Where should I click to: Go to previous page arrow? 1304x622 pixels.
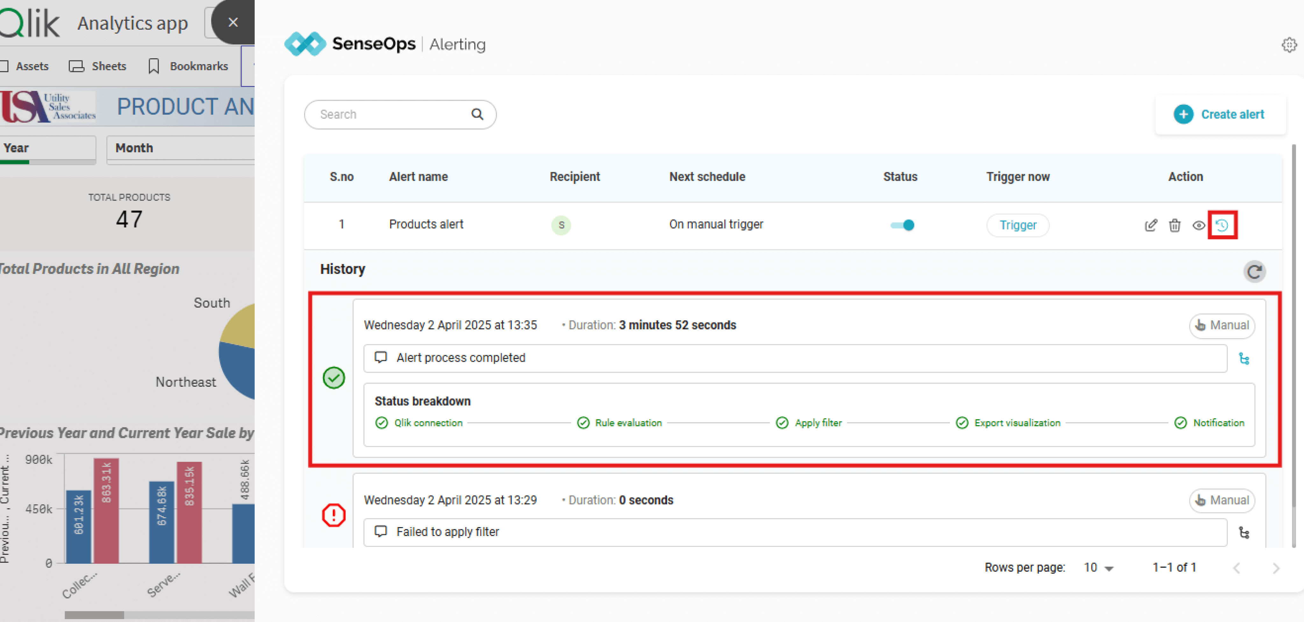coord(1236,568)
